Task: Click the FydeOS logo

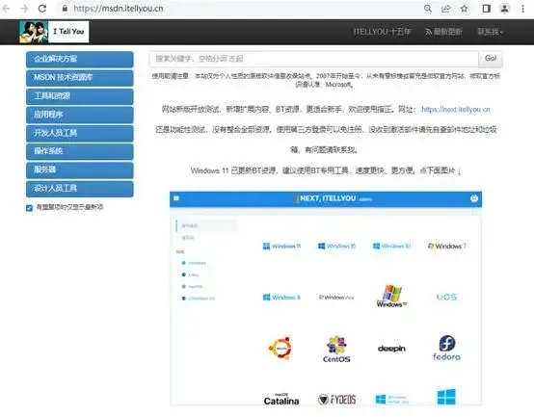Action: coord(336,400)
